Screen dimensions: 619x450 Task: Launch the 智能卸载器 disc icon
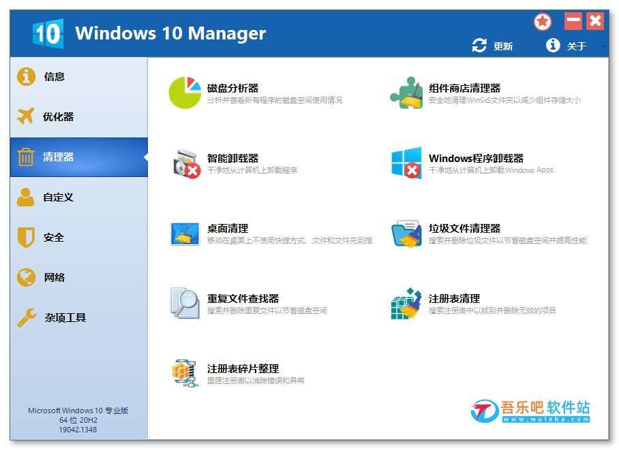[186, 163]
